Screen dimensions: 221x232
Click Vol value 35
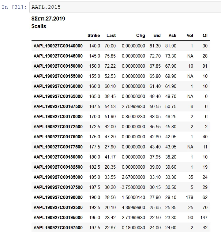(191, 177)
